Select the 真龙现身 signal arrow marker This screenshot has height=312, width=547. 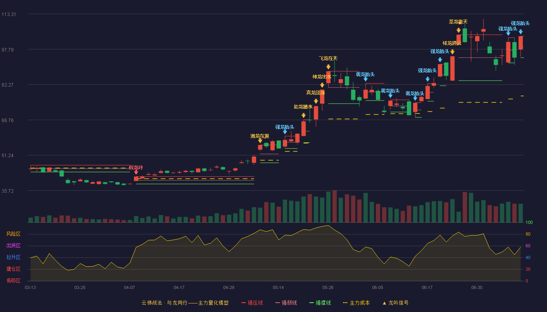(316, 101)
